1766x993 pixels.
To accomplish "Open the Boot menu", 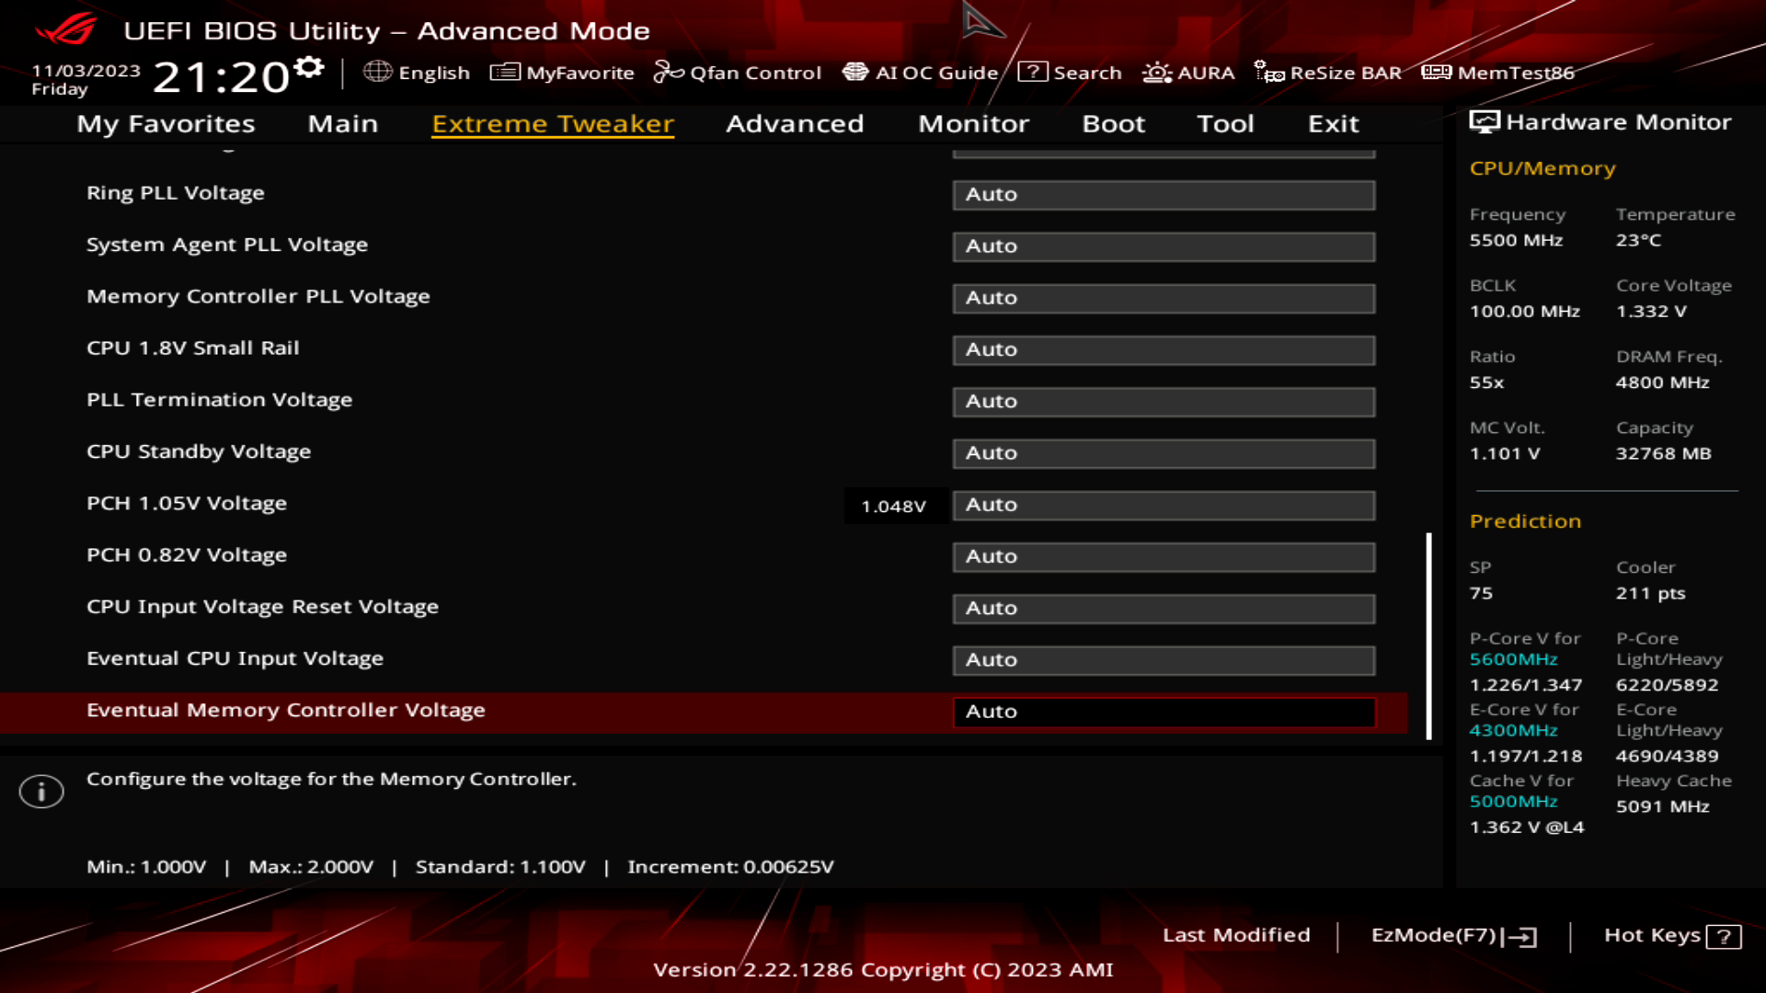I will point(1113,123).
